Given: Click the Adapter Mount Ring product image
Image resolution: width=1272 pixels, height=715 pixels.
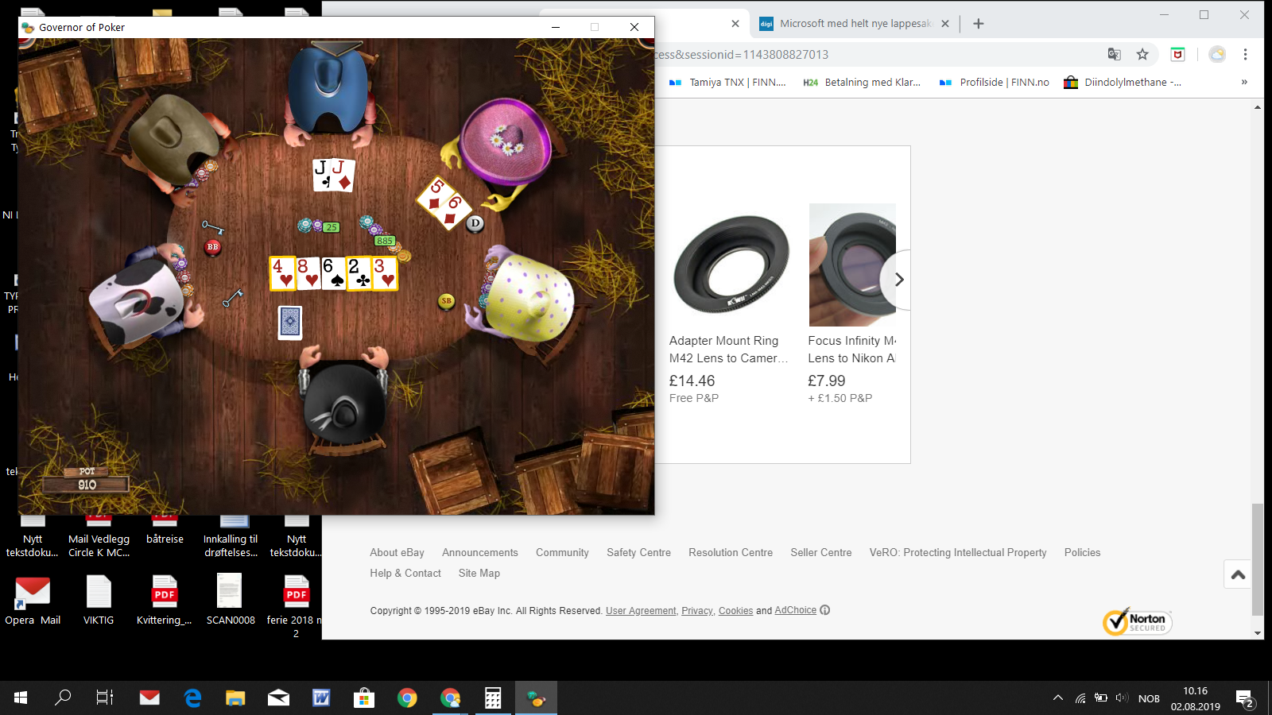Looking at the screenshot, I should coord(731,265).
